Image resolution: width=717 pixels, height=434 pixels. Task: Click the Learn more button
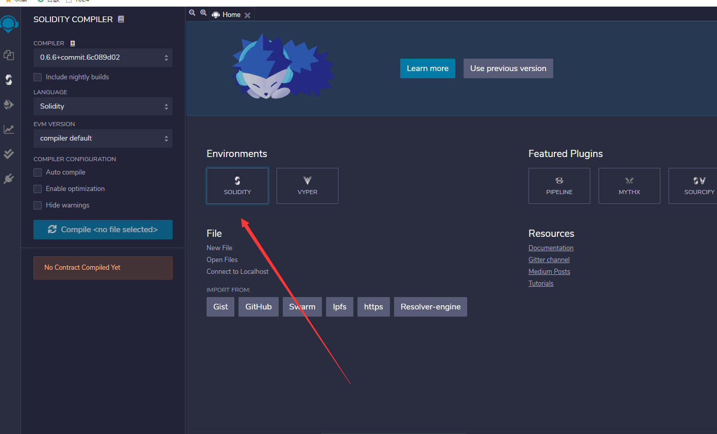428,68
